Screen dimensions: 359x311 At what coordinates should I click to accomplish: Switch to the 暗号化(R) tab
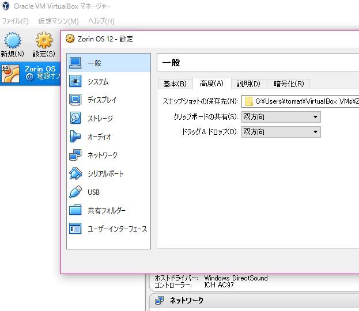289,84
